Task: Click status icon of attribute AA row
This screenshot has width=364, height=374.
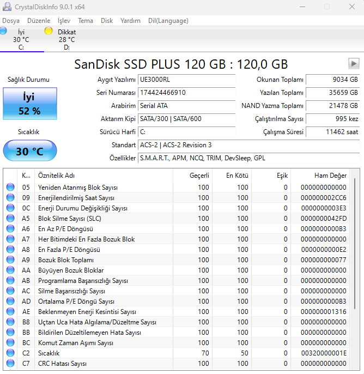Action: coord(10,270)
